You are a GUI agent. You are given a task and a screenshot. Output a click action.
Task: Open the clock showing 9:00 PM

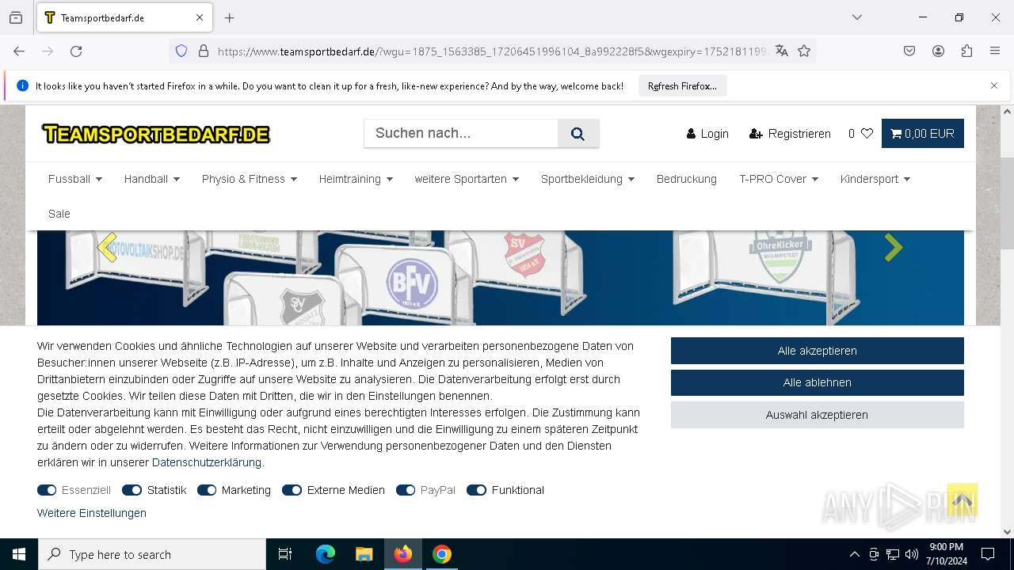tap(946, 554)
